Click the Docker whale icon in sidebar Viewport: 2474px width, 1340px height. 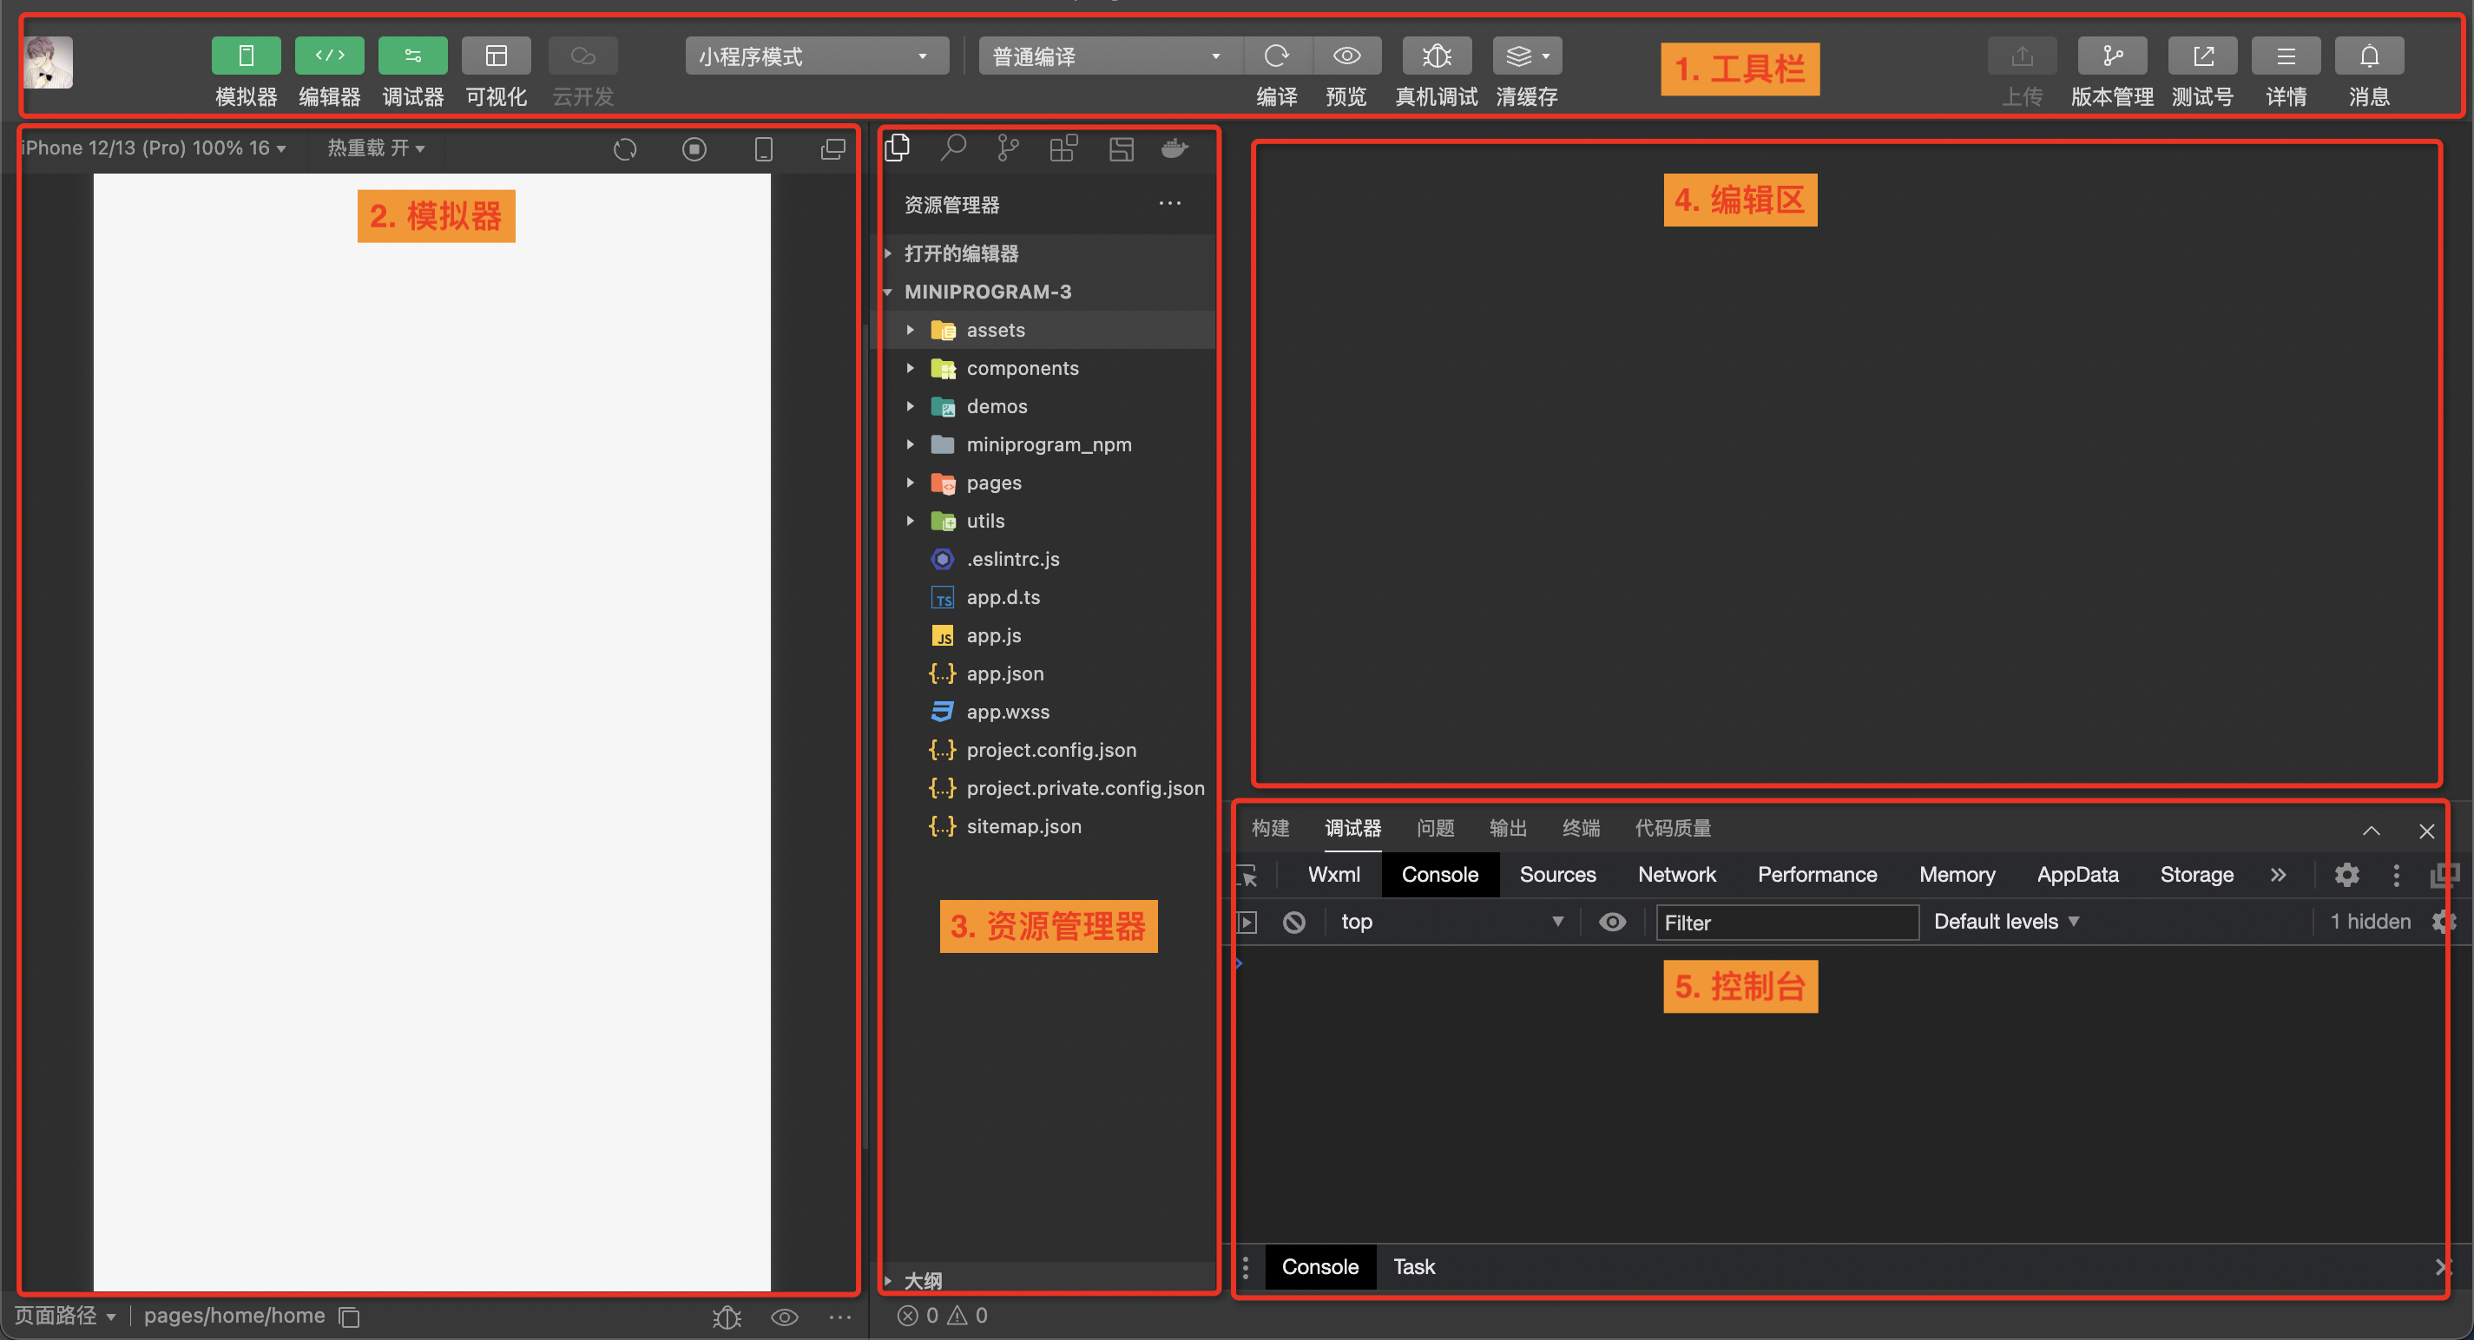1174,148
